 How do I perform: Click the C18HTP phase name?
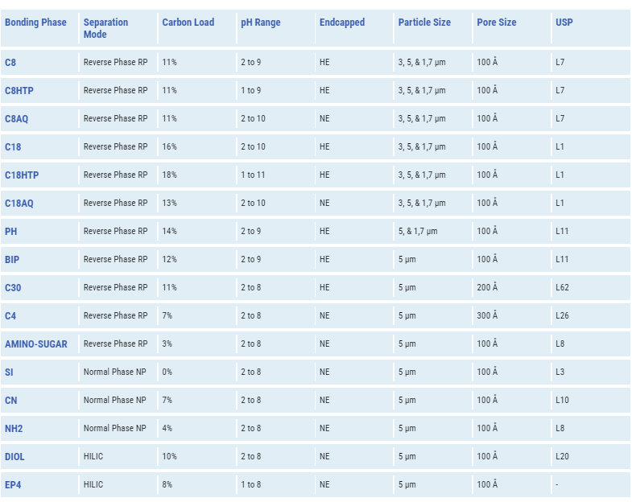coord(21,175)
